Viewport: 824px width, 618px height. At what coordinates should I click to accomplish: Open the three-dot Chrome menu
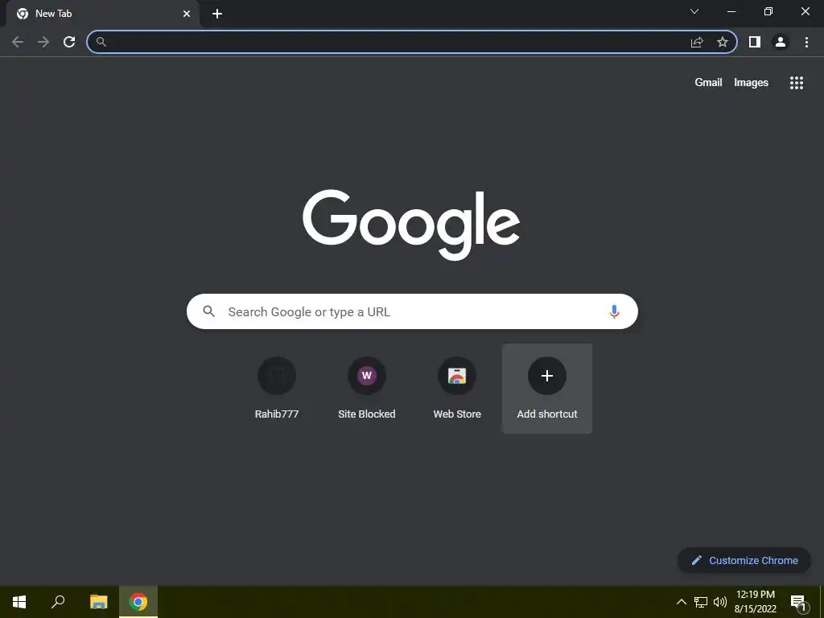click(806, 42)
